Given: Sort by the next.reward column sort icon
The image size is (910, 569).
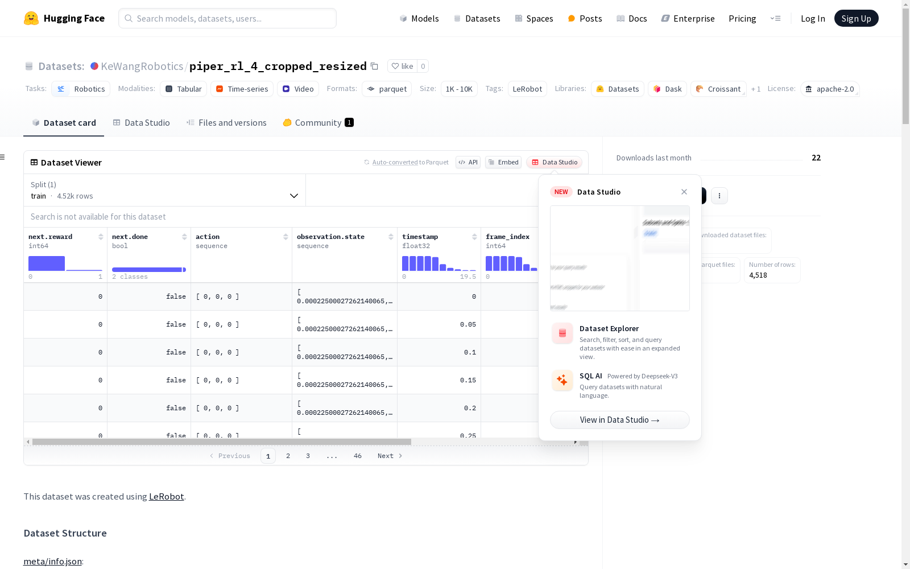Looking at the screenshot, I should coord(101,237).
